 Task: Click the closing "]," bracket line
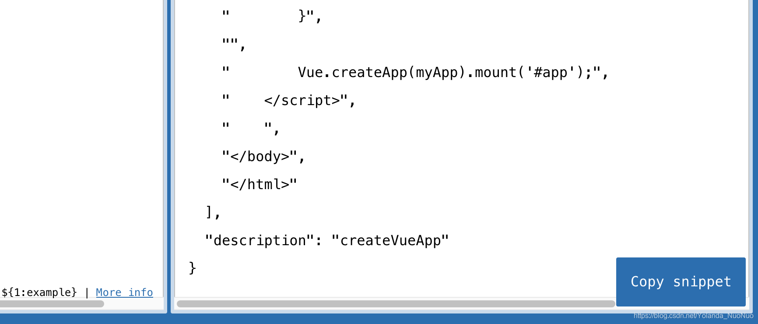(x=213, y=212)
